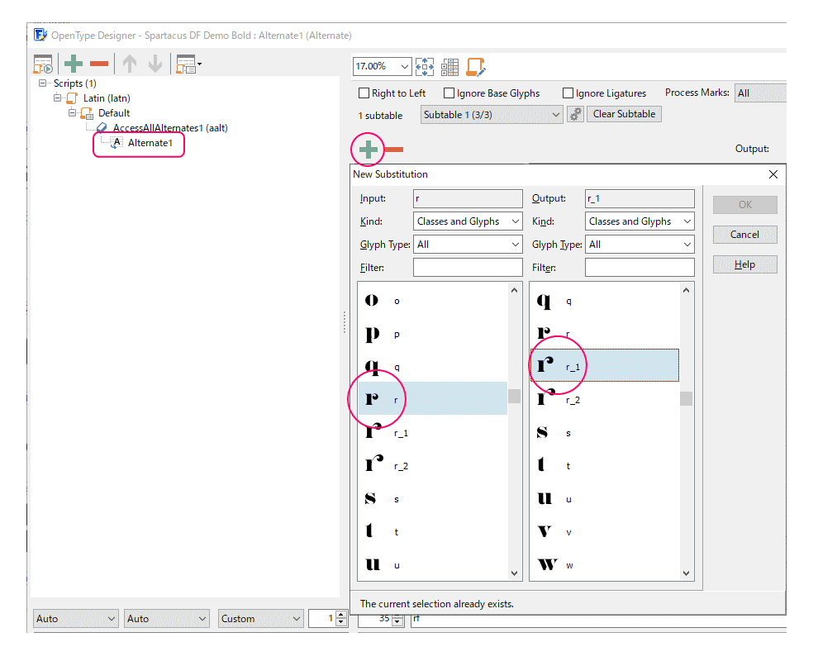Click the zoom-to-fit icon beside zoom percentage

(x=425, y=66)
